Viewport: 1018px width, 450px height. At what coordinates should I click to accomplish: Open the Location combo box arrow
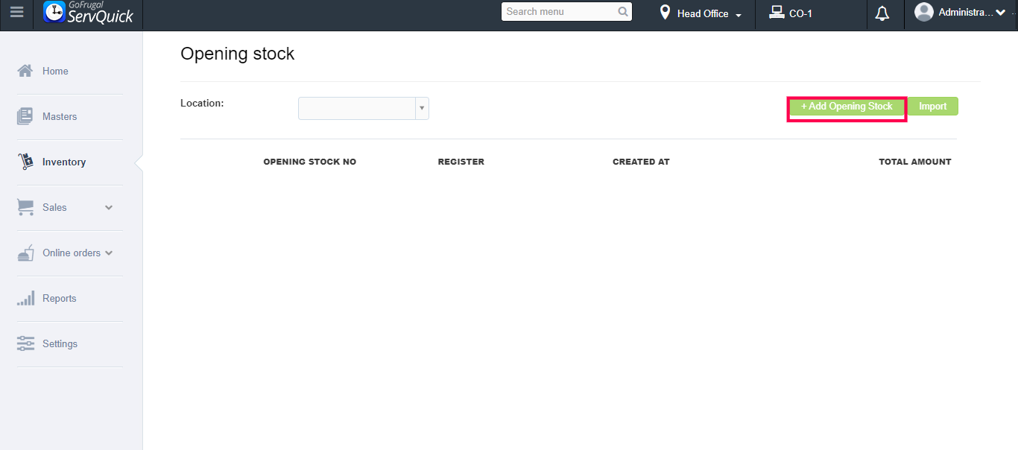pyautogui.click(x=423, y=108)
